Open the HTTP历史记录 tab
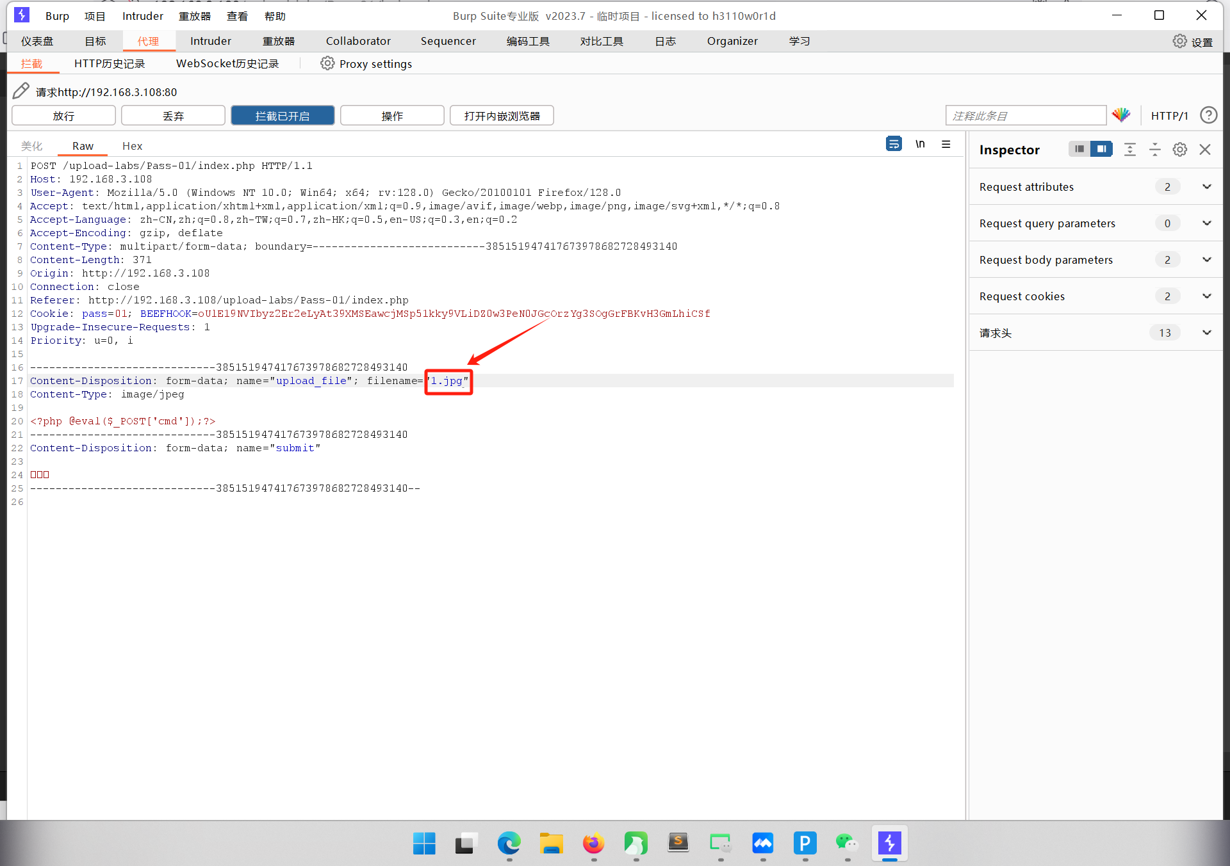This screenshot has height=866, width=1230. pyautogui.click(x=110, y=63)
